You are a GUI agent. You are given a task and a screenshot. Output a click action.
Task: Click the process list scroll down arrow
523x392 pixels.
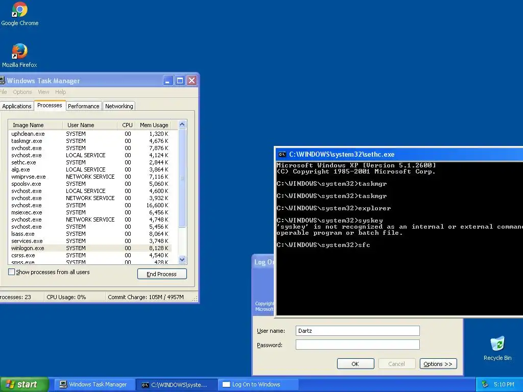[182, 259]
